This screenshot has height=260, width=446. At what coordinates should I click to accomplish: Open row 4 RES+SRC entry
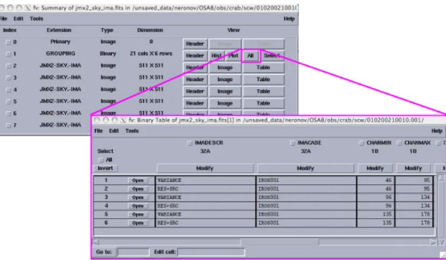coord(138,206)
